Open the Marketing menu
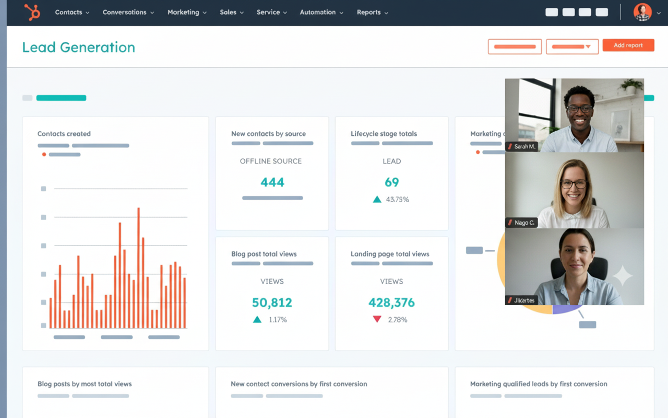668x418 pixels. coord(187,12)
